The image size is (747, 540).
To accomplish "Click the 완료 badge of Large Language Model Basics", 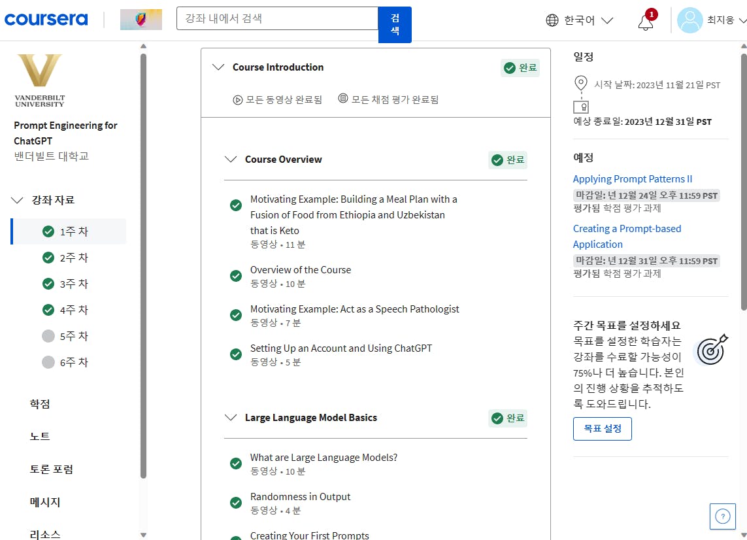I will click(x=508, y=418).
